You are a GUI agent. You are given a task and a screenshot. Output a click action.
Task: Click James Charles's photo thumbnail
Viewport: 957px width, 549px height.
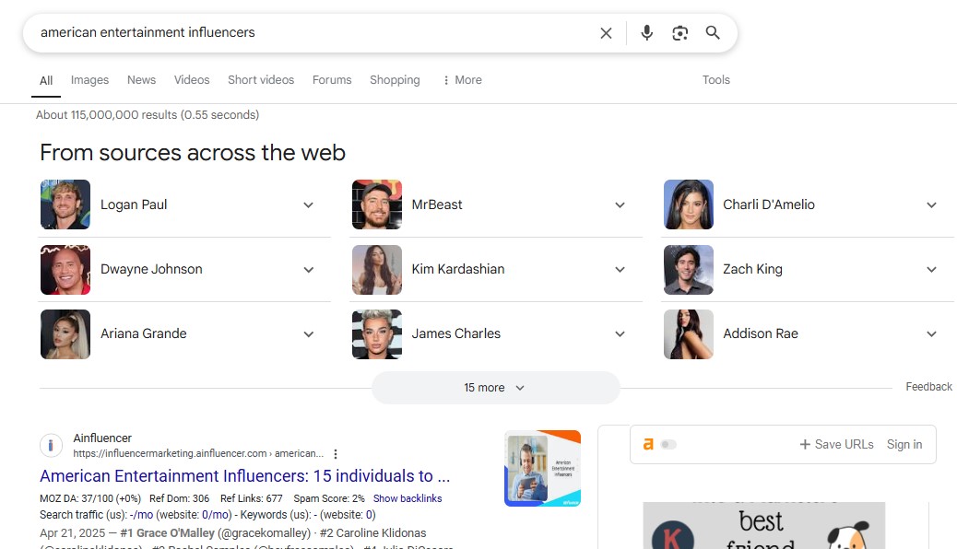coord(376,334)
